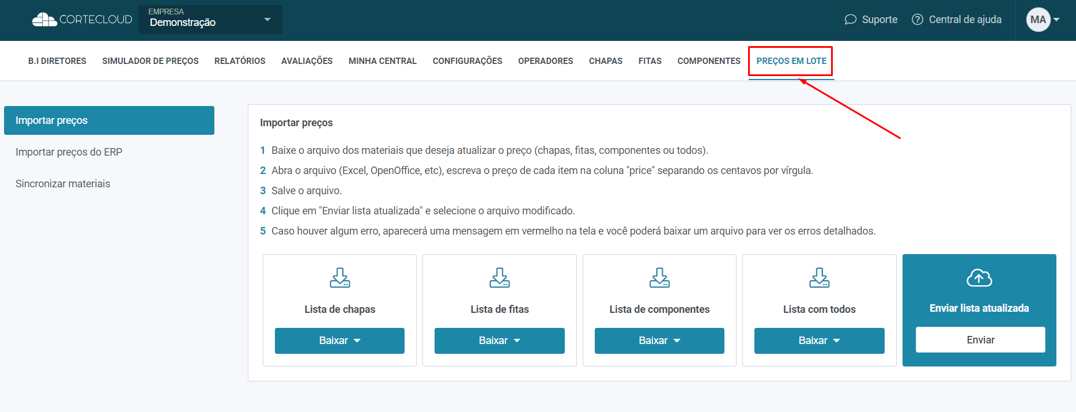Click the cloud upload icon
The width and height of the screenshot is (1076, 412).
click(979, 278)
